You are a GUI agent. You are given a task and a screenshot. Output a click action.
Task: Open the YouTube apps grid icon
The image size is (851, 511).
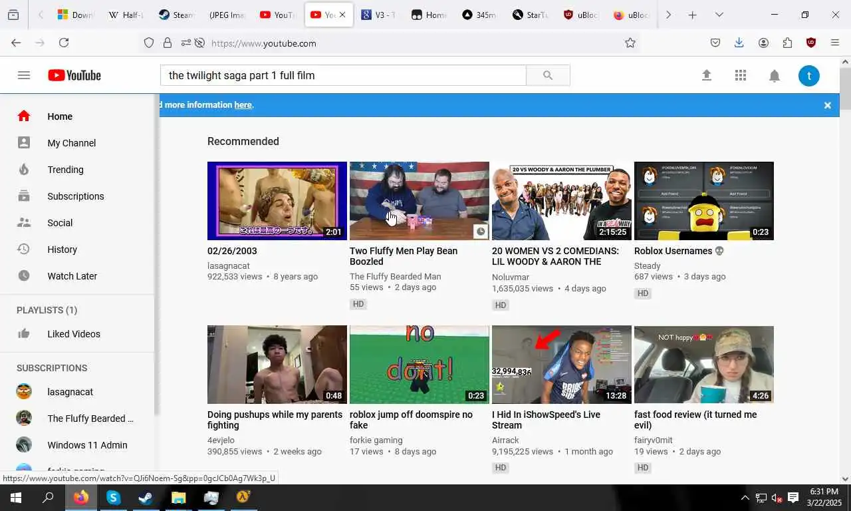[x=741, y=75]
